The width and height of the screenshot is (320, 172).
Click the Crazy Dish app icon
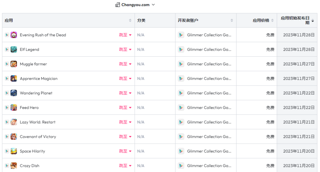(x=13, y=166)
